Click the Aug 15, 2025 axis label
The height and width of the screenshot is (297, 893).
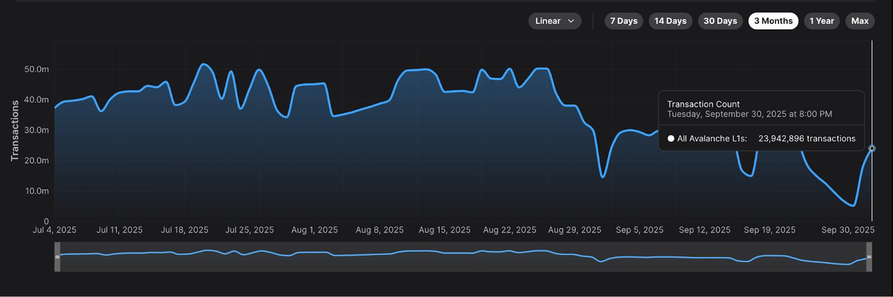[x=444, y=230]
